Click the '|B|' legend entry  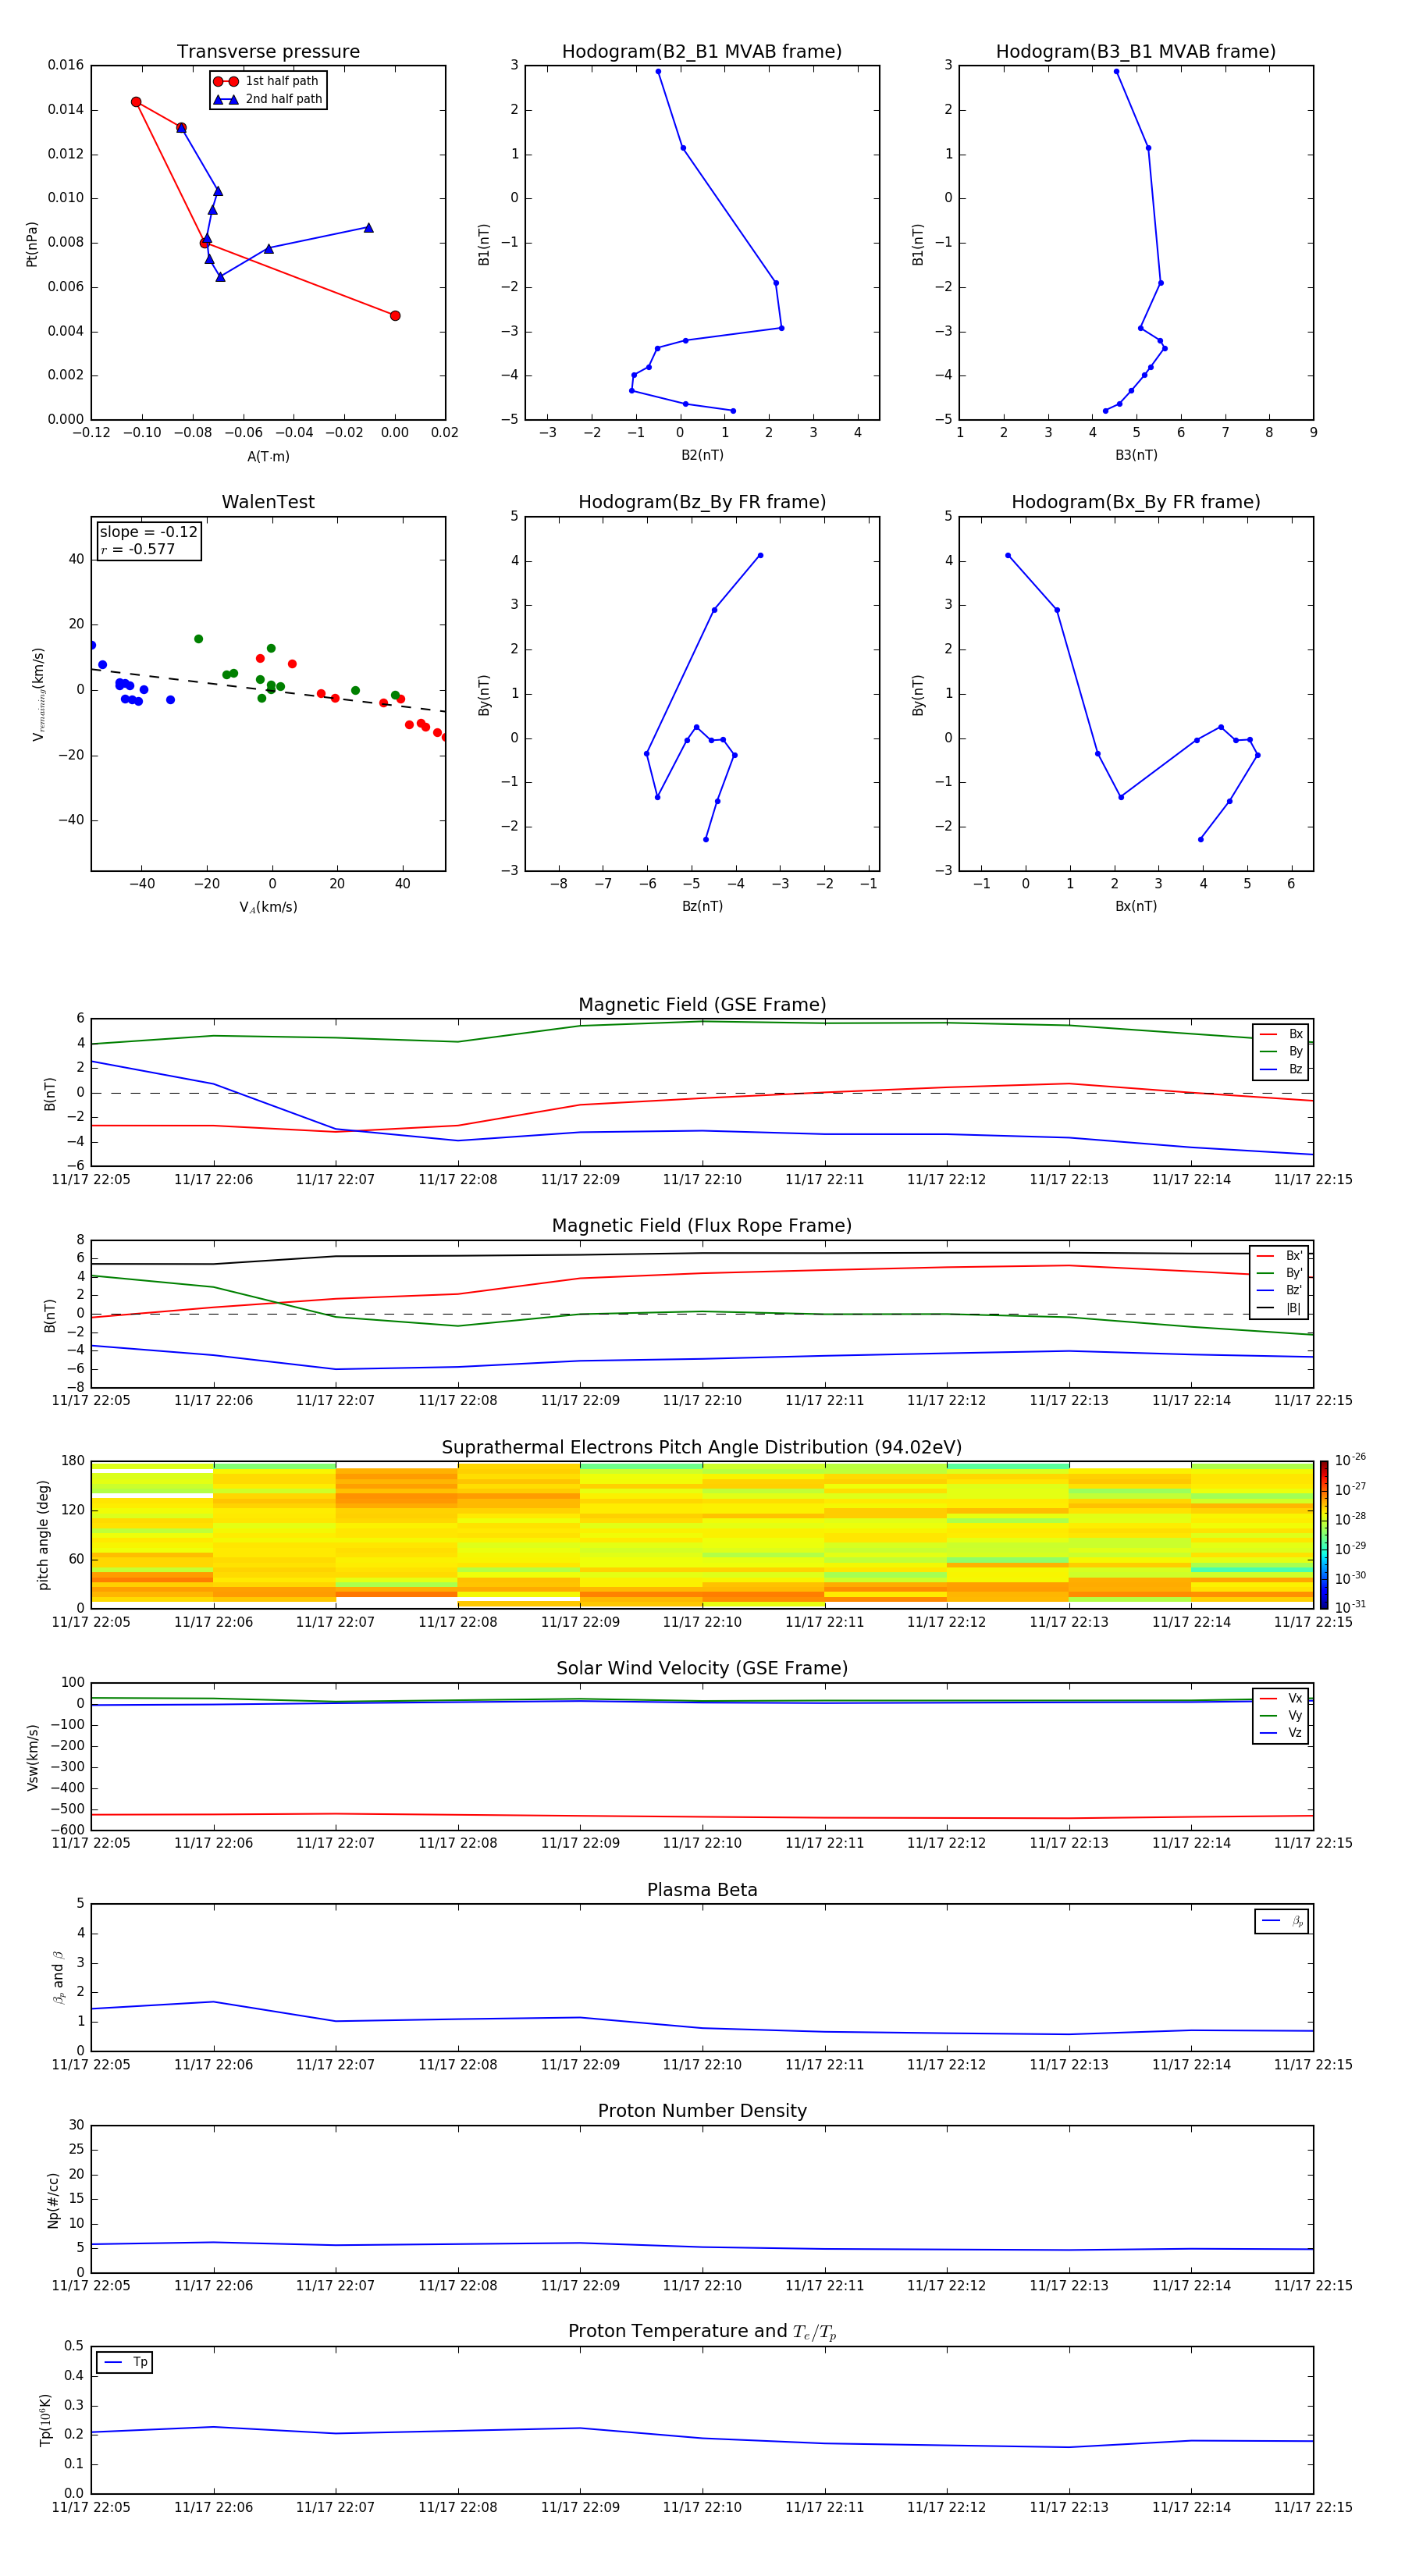pyautogui.click(x=1279, y=1308)
